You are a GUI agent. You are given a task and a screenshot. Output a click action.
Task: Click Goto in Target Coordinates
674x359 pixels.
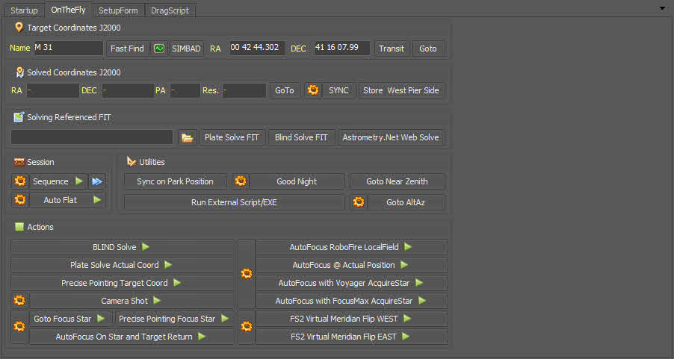click(428, 49)
